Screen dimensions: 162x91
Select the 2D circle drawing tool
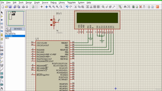[x=2, y=77]
